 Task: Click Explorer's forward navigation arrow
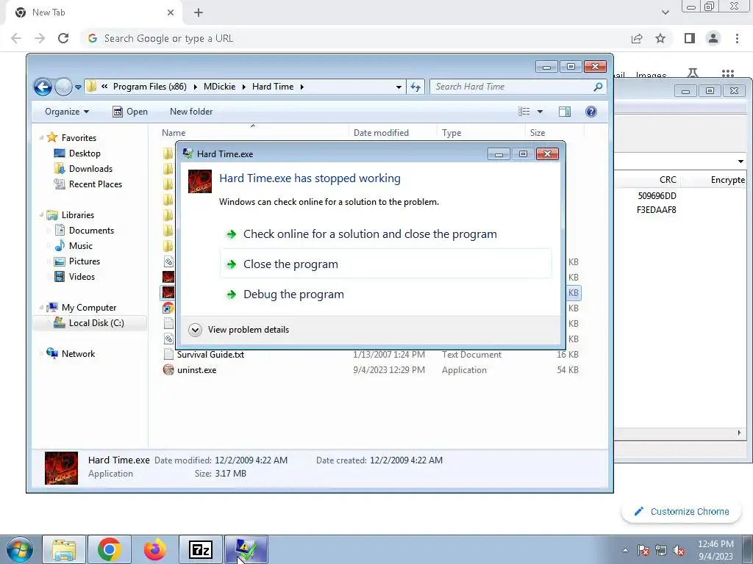(63, 87)
